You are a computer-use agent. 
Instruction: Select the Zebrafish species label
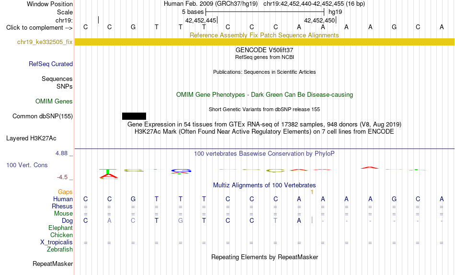coord(60,249)
